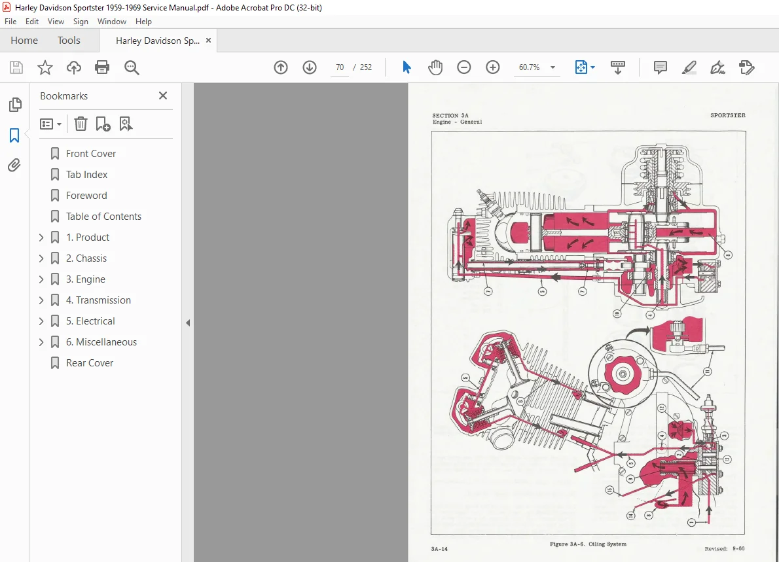Screen dimensions: 779x562
Task: Add document to starred favorites
Action: pyautogui.click(x=45, y=67)
